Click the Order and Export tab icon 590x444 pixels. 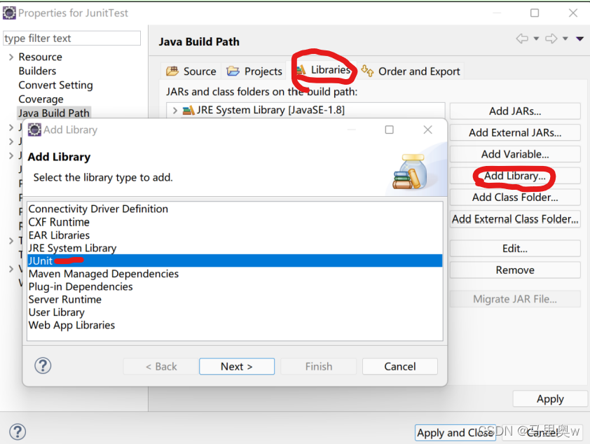(367, 70)
